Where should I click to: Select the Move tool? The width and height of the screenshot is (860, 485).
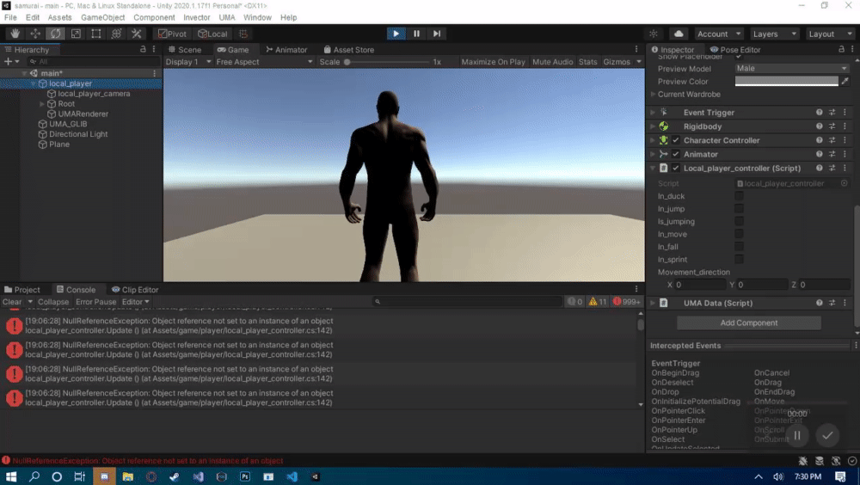[35, 34]
